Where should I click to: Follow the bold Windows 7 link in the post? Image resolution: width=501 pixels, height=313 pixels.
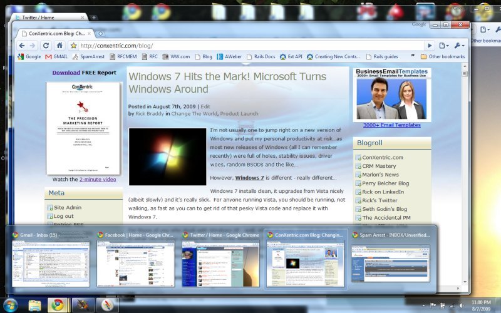[249, 178]
